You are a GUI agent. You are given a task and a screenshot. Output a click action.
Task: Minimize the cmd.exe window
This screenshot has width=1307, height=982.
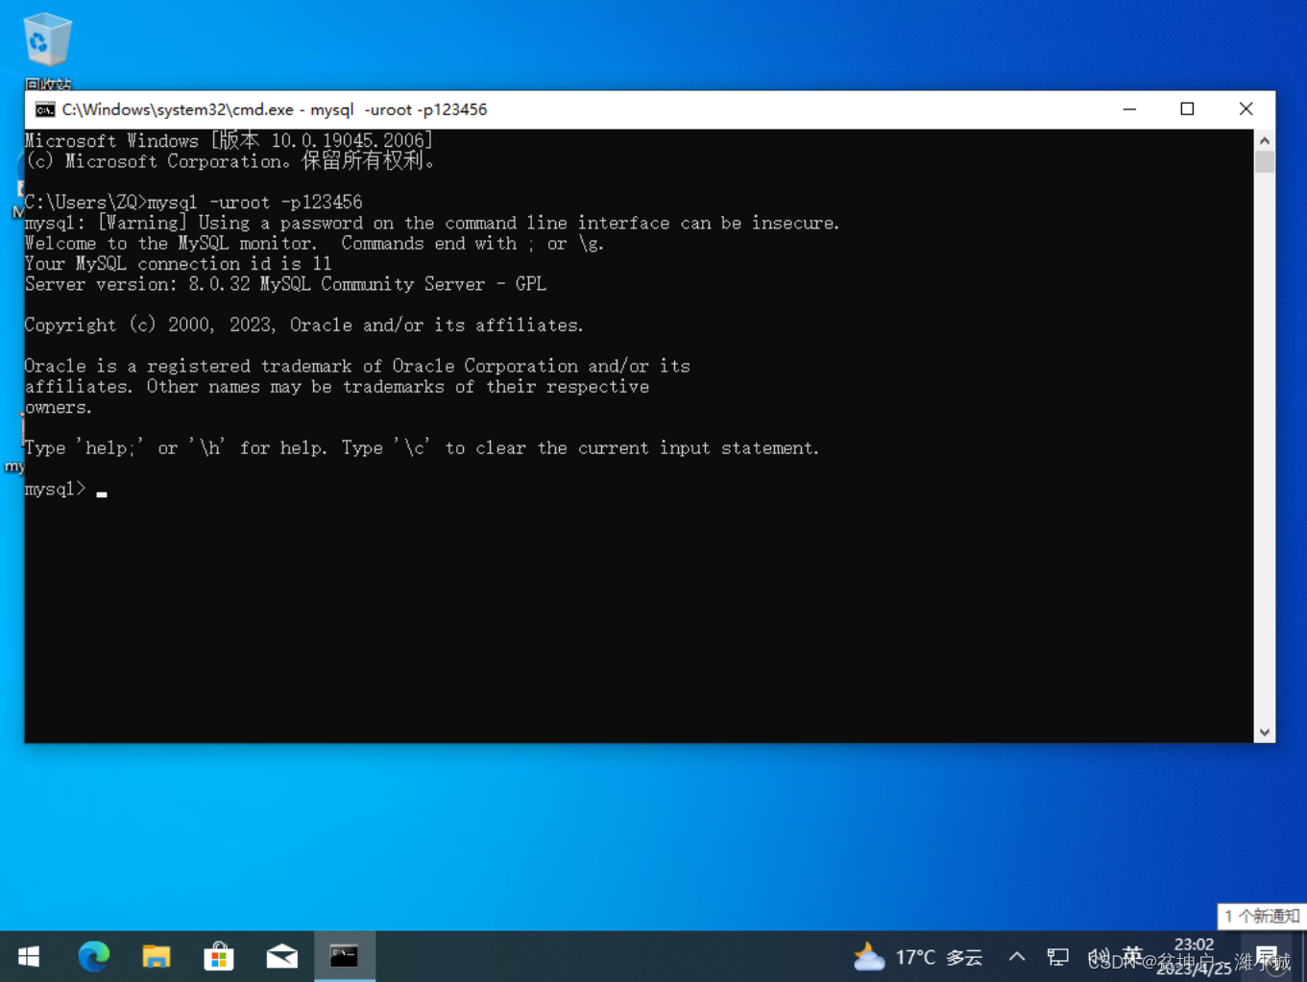[1129, 109]
